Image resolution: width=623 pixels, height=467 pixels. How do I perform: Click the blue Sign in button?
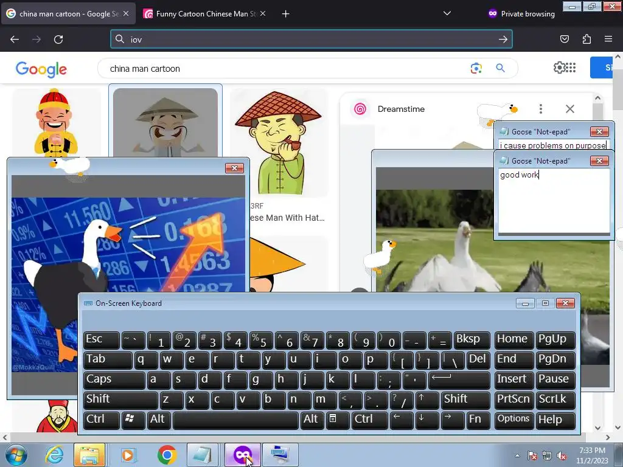pyautogui.click(x=602, y=67)
